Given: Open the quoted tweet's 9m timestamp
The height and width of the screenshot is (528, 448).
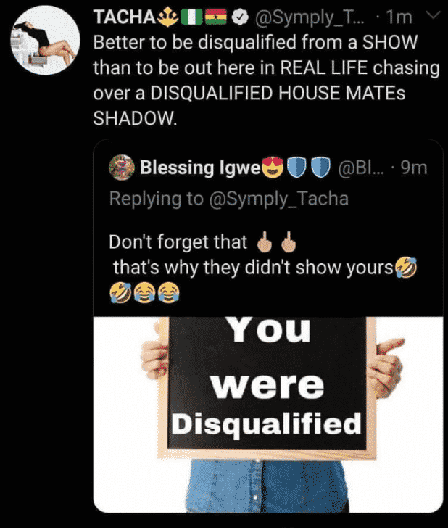Looking at the screenshot, I should pos(413,168).
